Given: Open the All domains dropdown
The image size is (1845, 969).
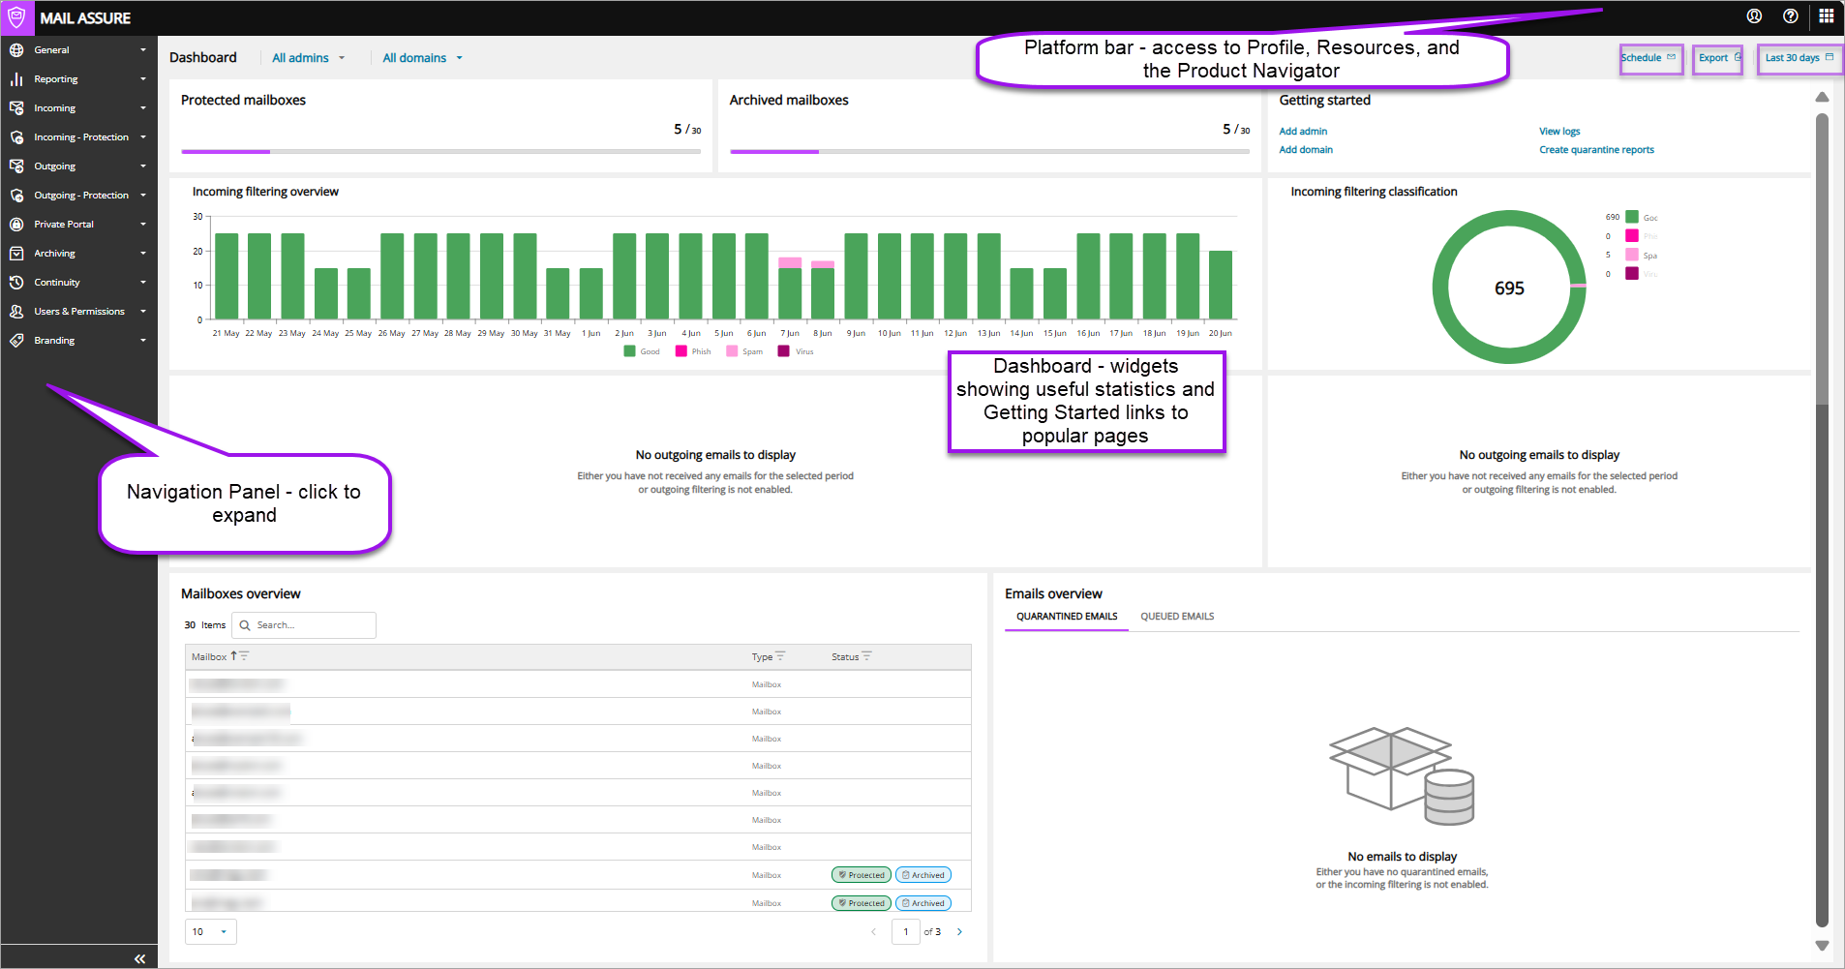Looking at the screenshot, I should point(422,58).
